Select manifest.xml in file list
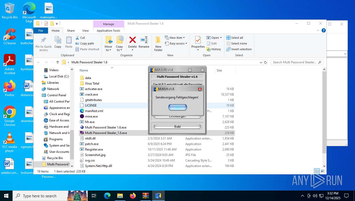Viewport: 355px width, 201px height. 94,111
